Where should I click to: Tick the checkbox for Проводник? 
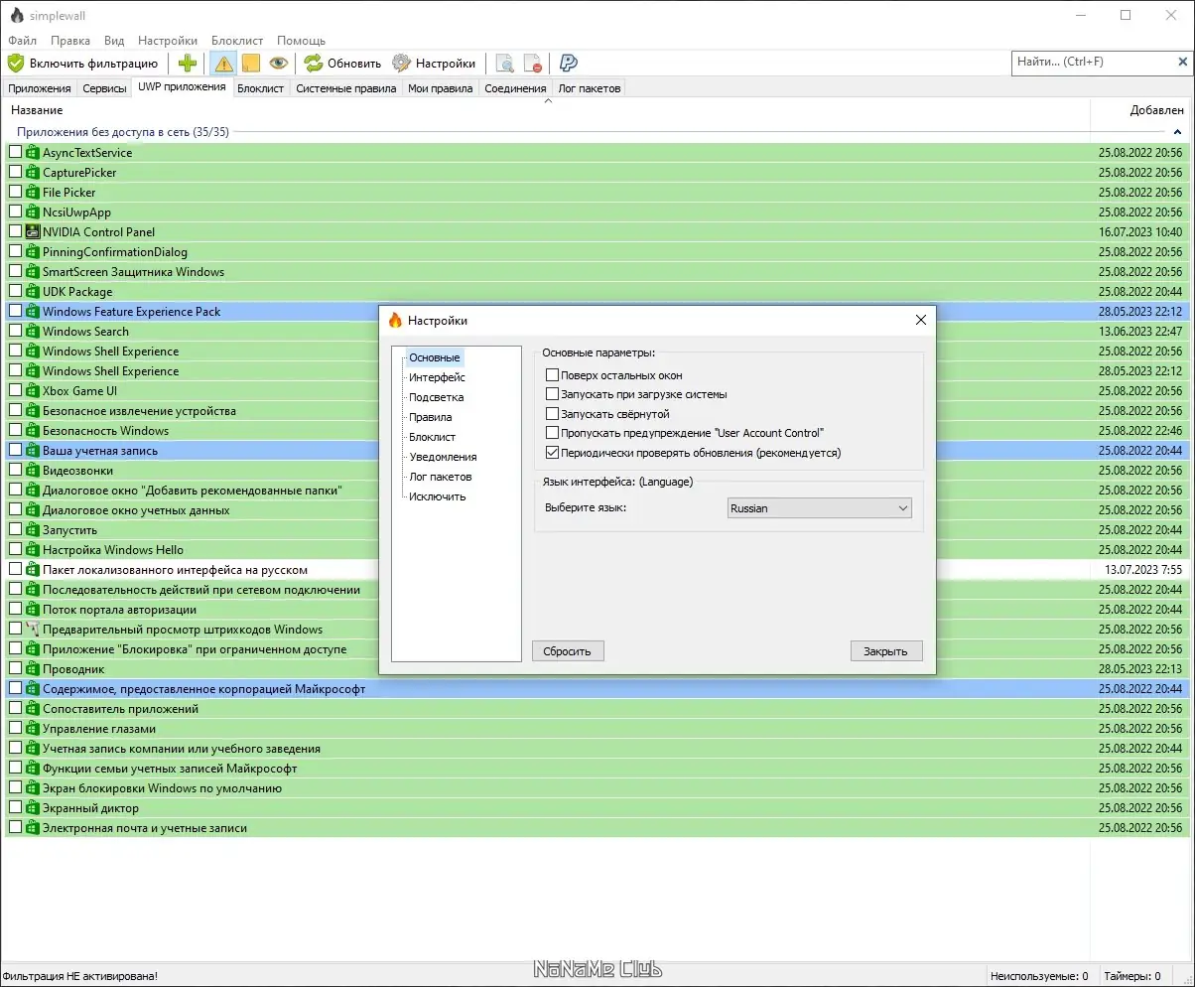point(15,668)
